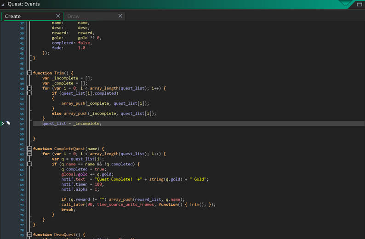
Task: Click 'completed: false,' struct field
Action: pyautogui.click(x=72, y=43)
